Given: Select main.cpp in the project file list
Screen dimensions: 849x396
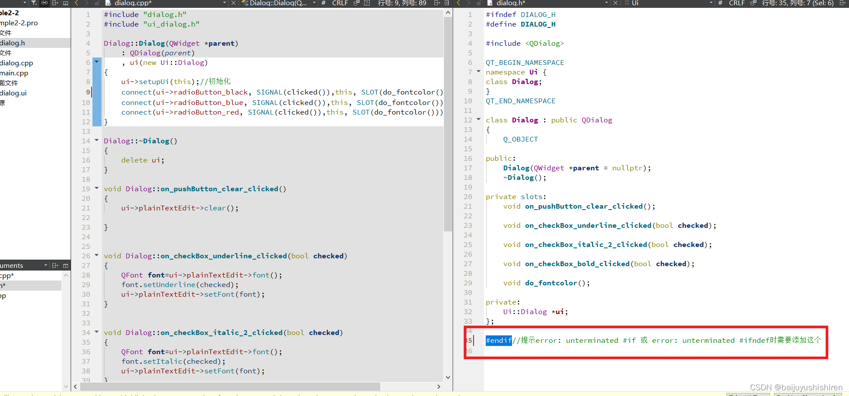Looking at the screenshot, I should pos(14,73).
